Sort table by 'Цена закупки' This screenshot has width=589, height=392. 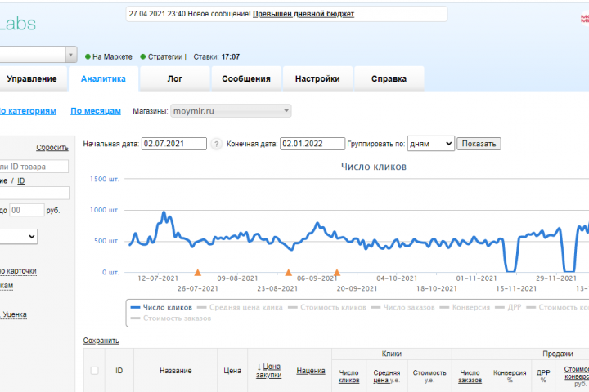pyautogui.click(x=268, y=371)
